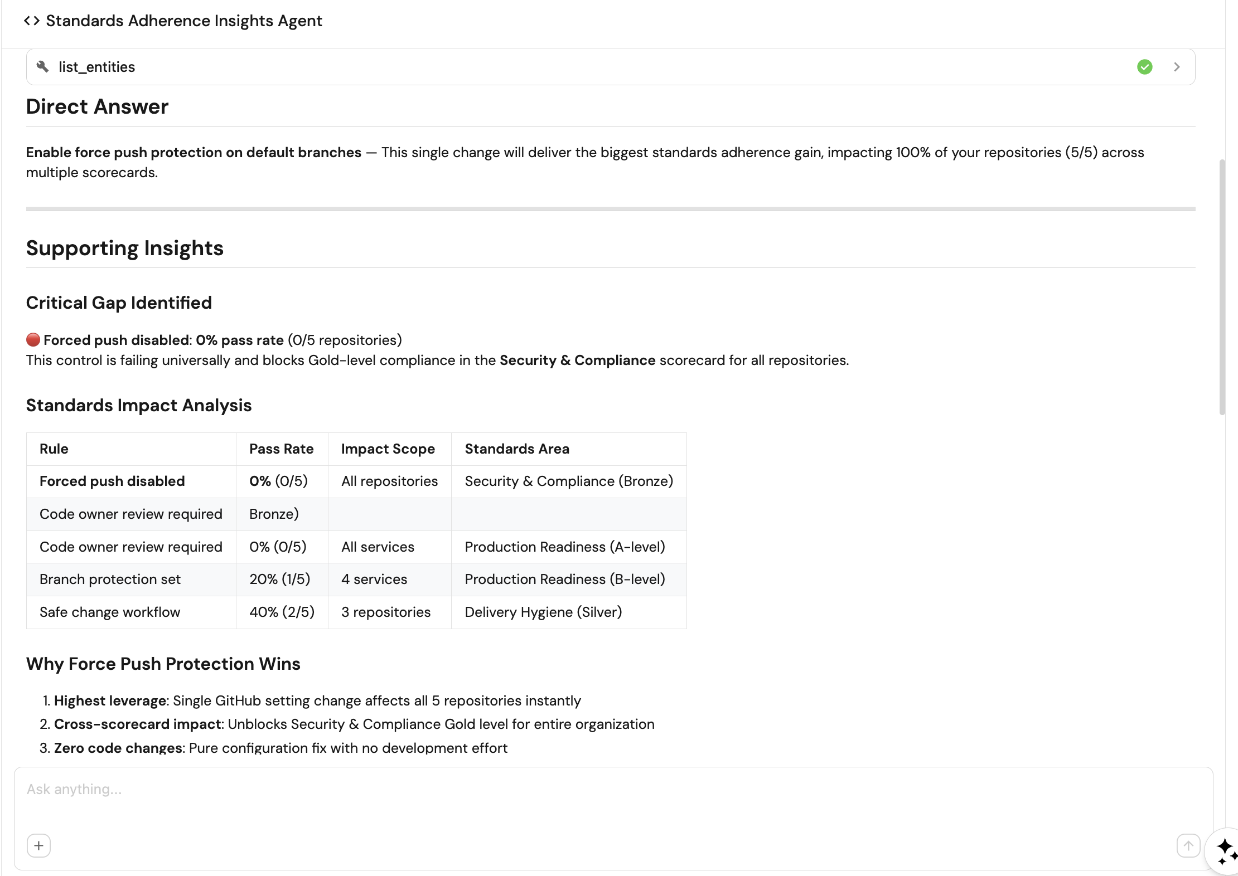Click the plus attachment button in chat box
1238x876 pixels.
click(38, 845)
